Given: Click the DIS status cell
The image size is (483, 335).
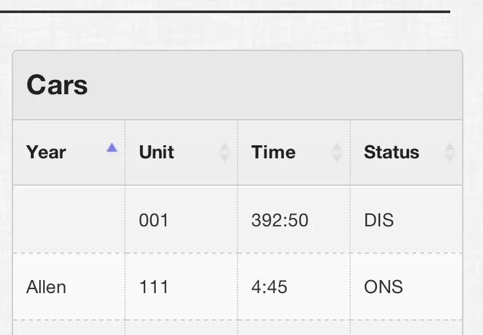Looking at the screenshot, I should pyautogui.click(x=379, y=220).
